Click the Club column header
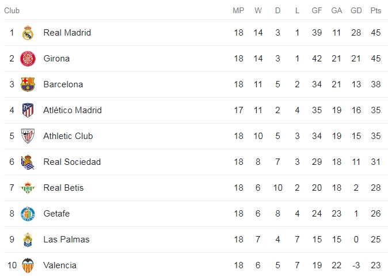 click(12, 10)
